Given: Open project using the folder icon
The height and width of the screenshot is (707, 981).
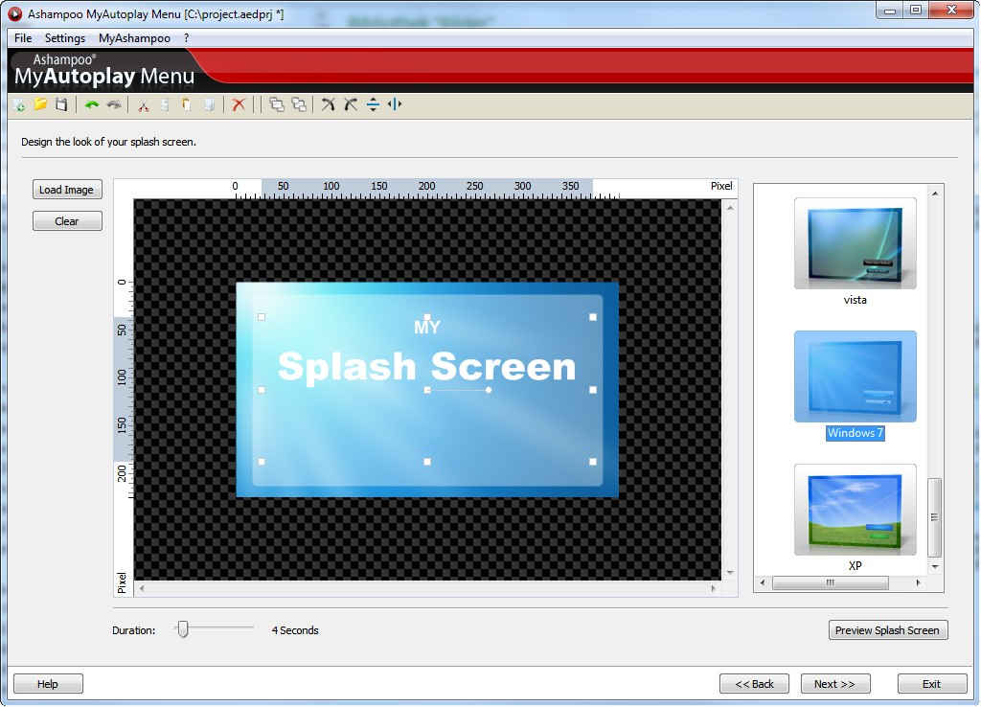Looking at the screenshot, I should (40, 104).
